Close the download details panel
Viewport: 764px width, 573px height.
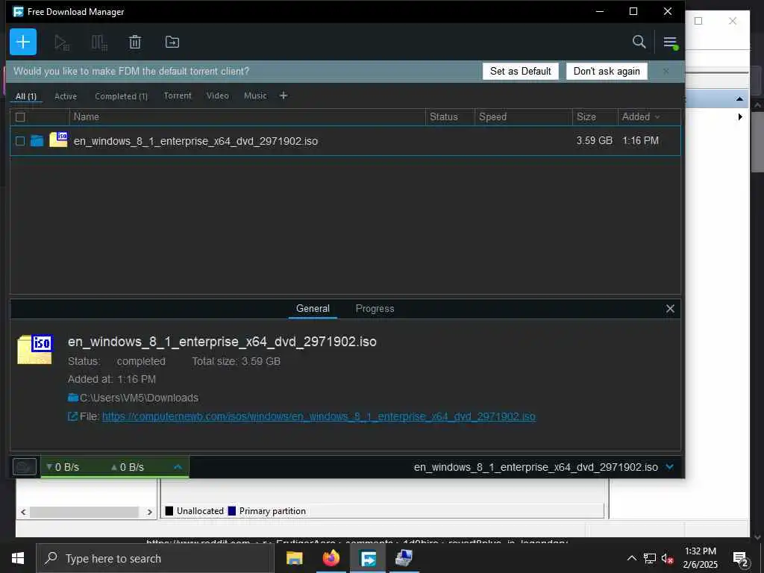(670, 309)
